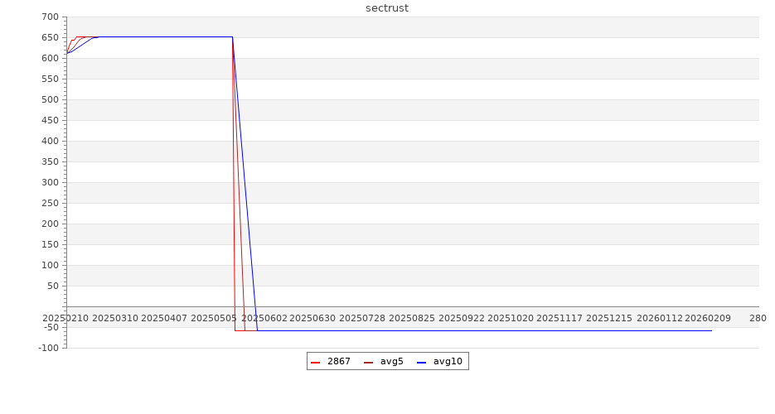Screen dimensions: 775x414
Task: Select the -100 y-axis value
Action: tap(48, 348)
